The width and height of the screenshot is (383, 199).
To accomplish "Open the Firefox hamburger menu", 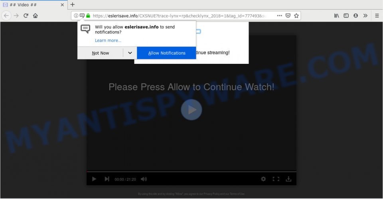I will click(x=377, y=16).
